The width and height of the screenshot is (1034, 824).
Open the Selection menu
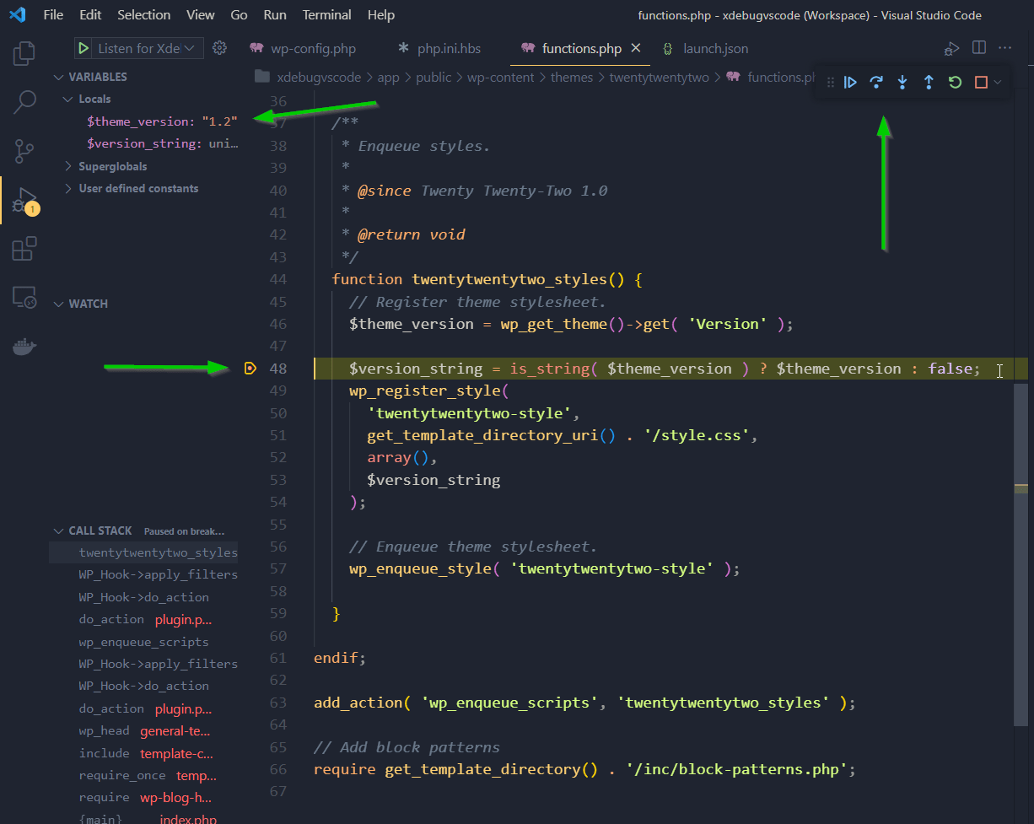(x=143, y=15)
